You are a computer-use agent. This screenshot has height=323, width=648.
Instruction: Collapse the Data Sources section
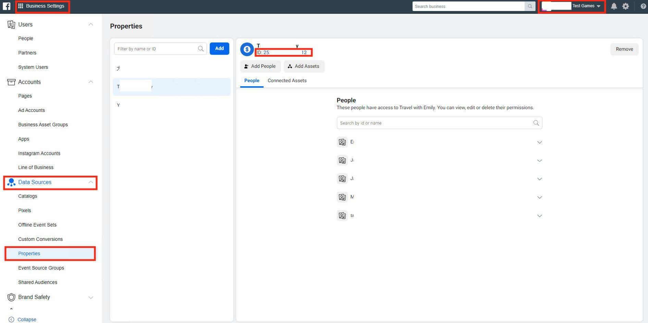tap(90, 182)
